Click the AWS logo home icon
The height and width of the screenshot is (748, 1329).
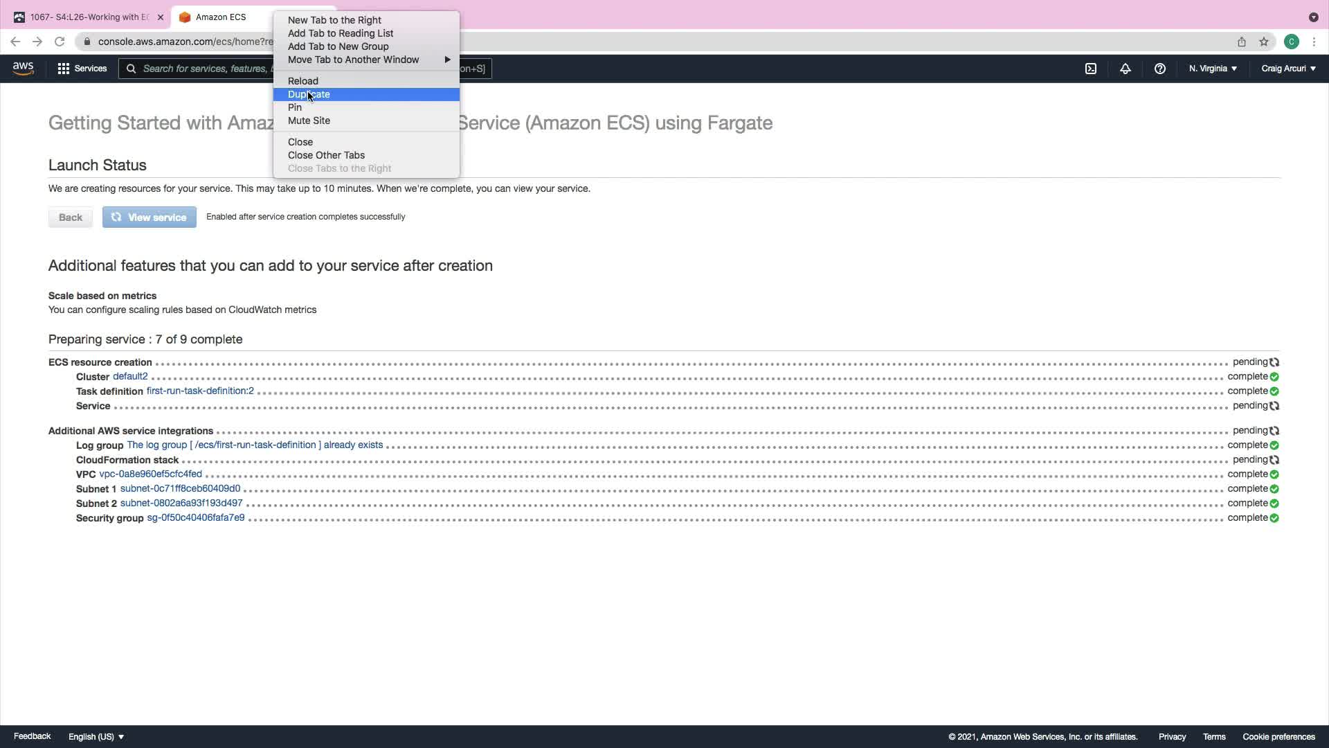click(23, 68)
